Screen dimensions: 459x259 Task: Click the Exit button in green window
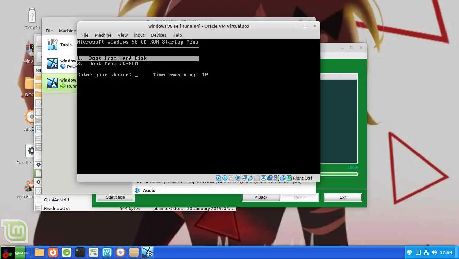pyautogui.click(x=343, y=197)
